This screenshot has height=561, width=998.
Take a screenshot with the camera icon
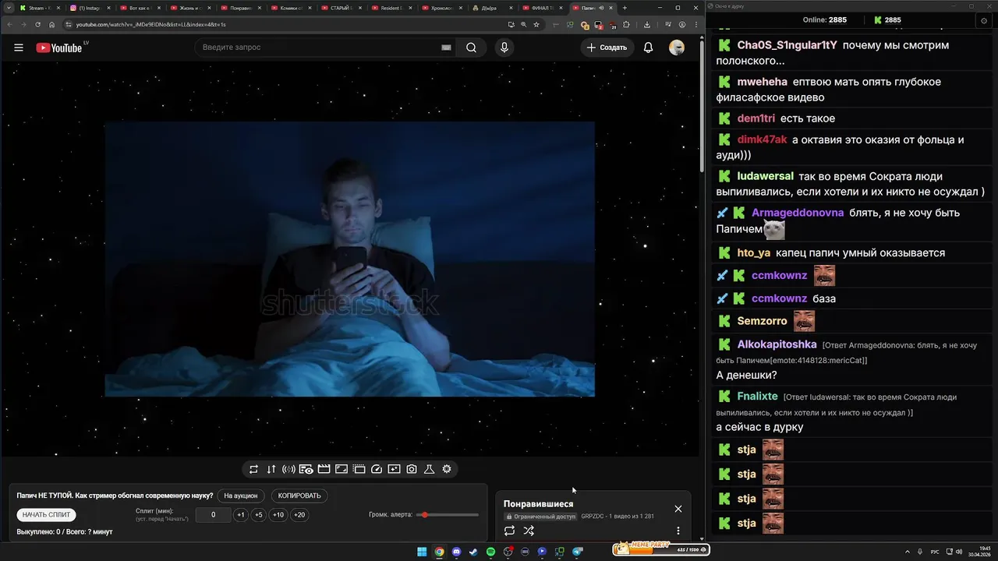(x=412, y=469)
